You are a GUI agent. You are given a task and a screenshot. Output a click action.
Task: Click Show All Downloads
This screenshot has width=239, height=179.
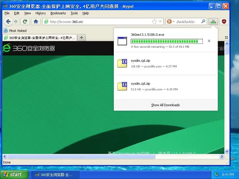[x=166, y=105]
